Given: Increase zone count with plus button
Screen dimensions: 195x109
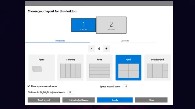Looking at the screenshot, I should point(106,48).
